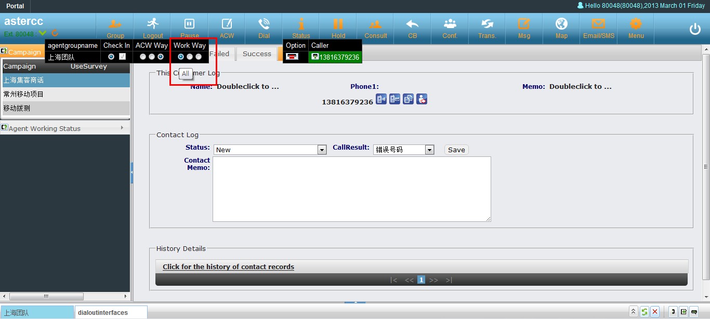Open the Dial phone icon
The height and width of the screenshot is (319, 710).
point(264,24)
